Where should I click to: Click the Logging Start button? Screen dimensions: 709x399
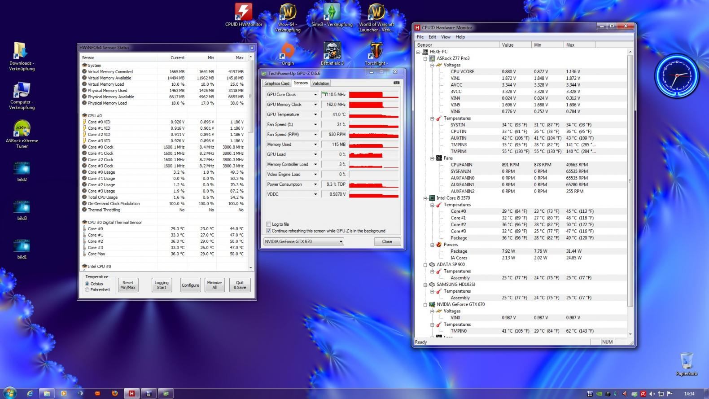coord(162,285)
